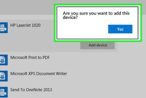
Task: Click the 'Are you sure' confirmation message text
Action: pos(96,15)
